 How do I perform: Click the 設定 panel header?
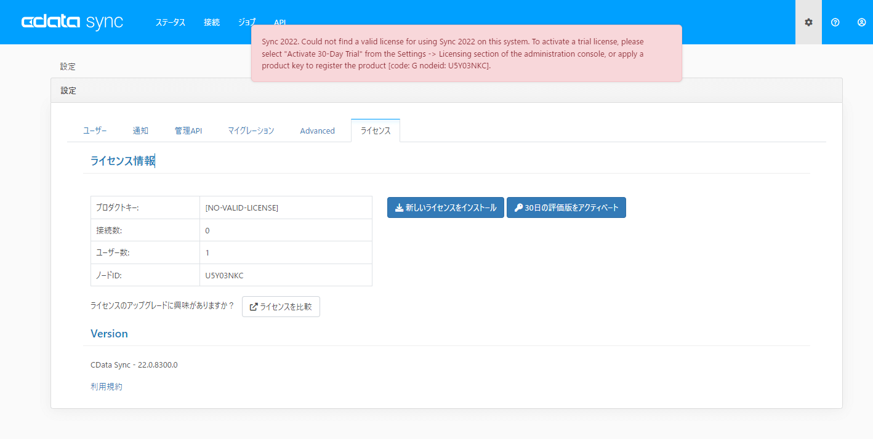(446, 91)
